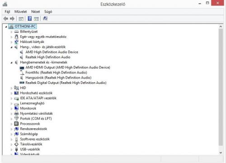Viewport: 226px width, 163px height.
Task: Collapse the OTTHONI-PC root node
Action: 6,27
